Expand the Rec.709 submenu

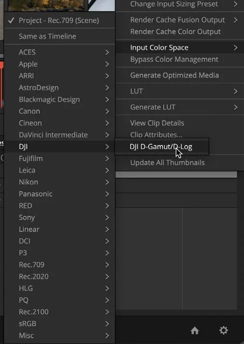pyautogui.click(x=59, y=264)
